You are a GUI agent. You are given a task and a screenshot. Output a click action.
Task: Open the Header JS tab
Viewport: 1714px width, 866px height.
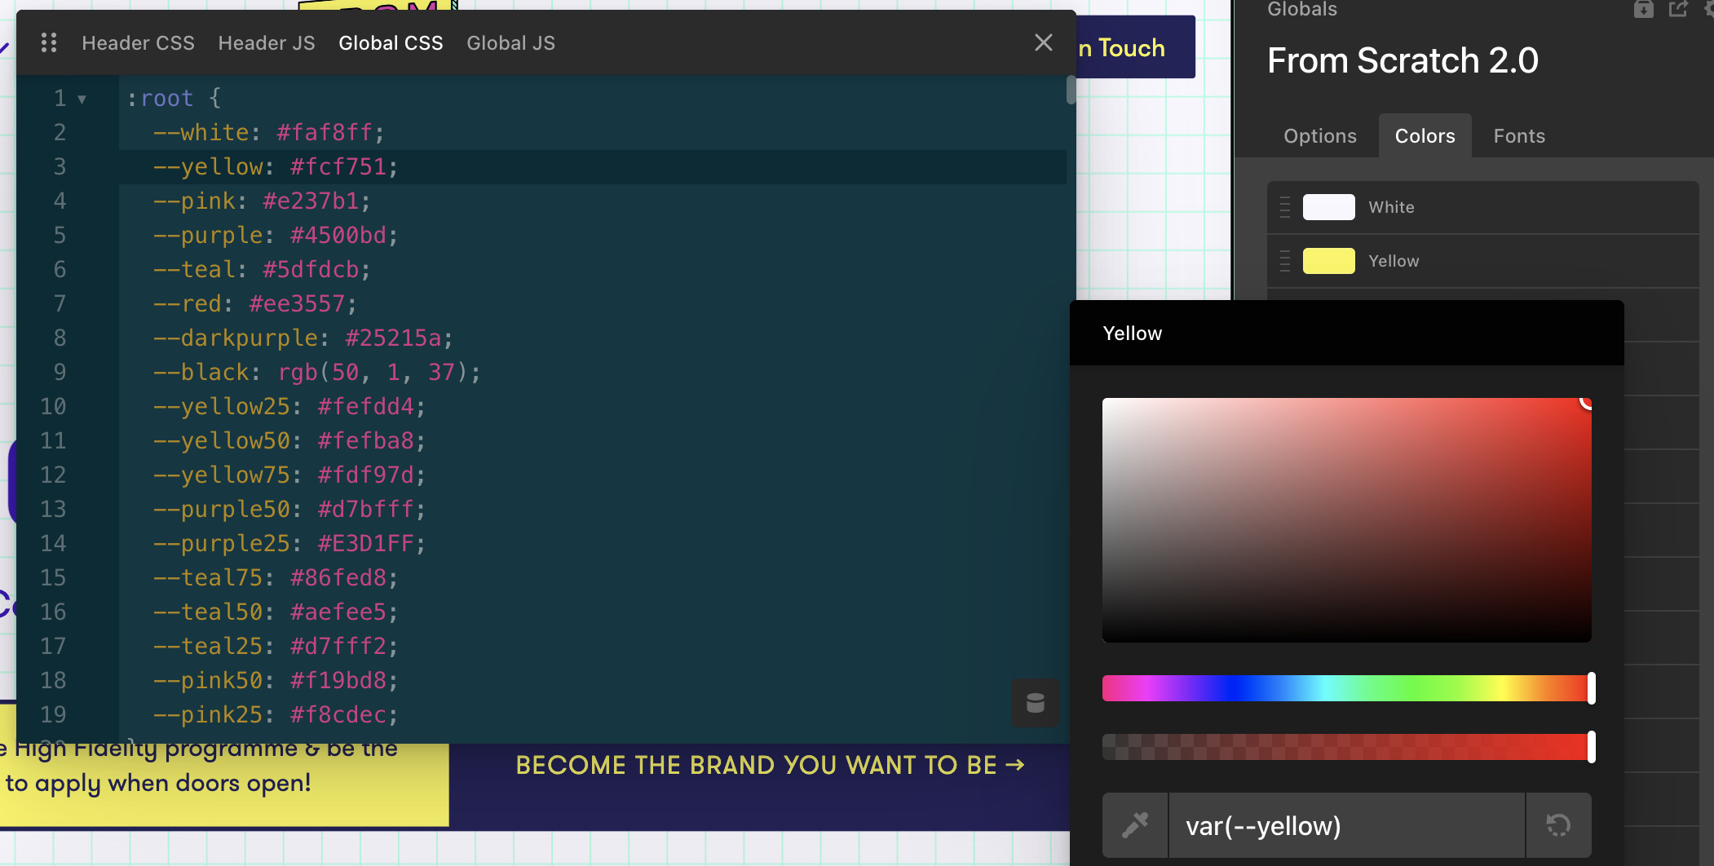(267, 43)
